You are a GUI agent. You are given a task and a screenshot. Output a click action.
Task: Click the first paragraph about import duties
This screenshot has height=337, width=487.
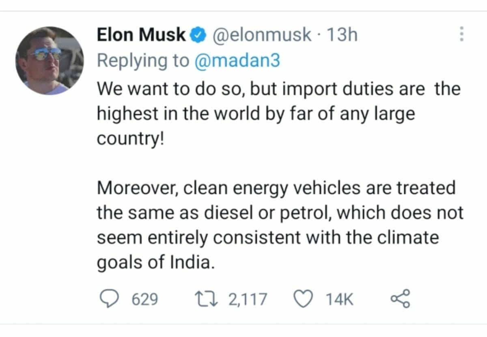point(278,114)
